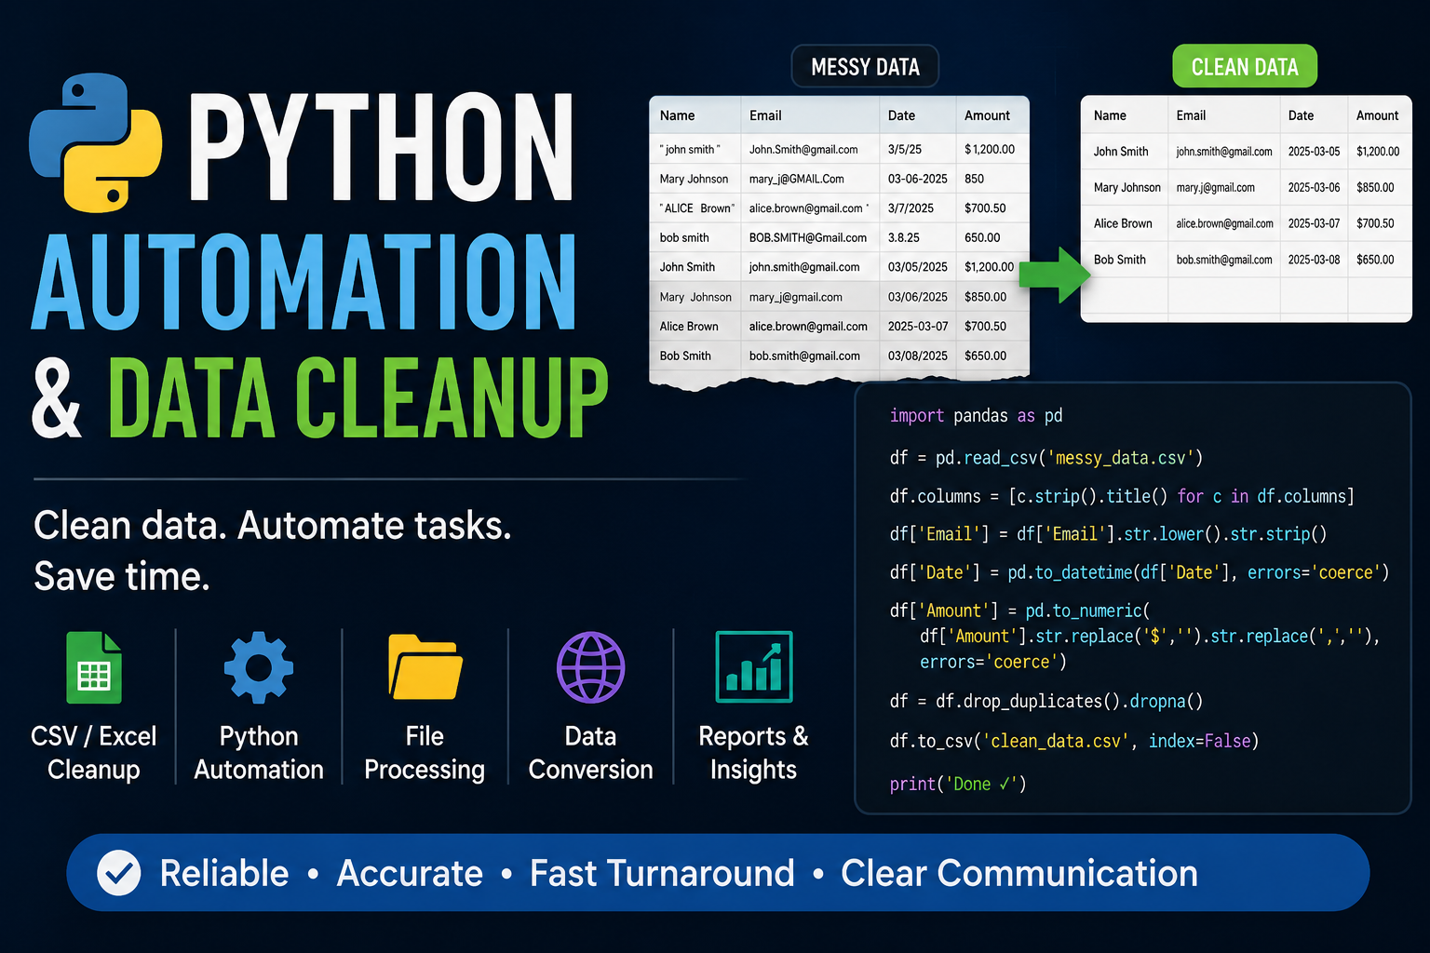The height and width of the screenshot is (953, 1430).
Task: Click the 'Reports & Insights' label
Action: [753, 753]
